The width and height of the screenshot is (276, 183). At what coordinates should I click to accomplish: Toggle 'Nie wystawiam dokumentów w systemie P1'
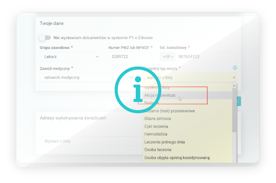45,38
